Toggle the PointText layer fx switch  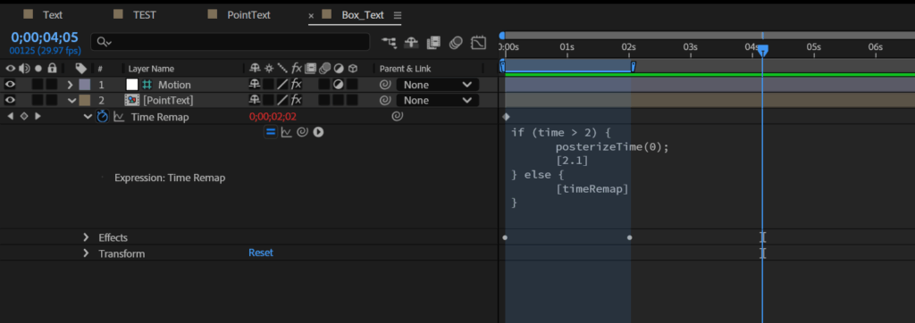point(297,100)
